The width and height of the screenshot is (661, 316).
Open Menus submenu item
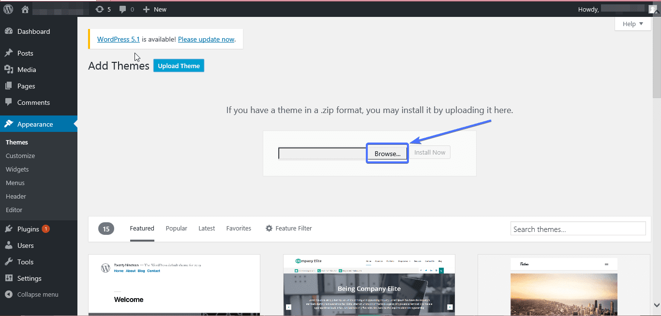pos(15,183)
